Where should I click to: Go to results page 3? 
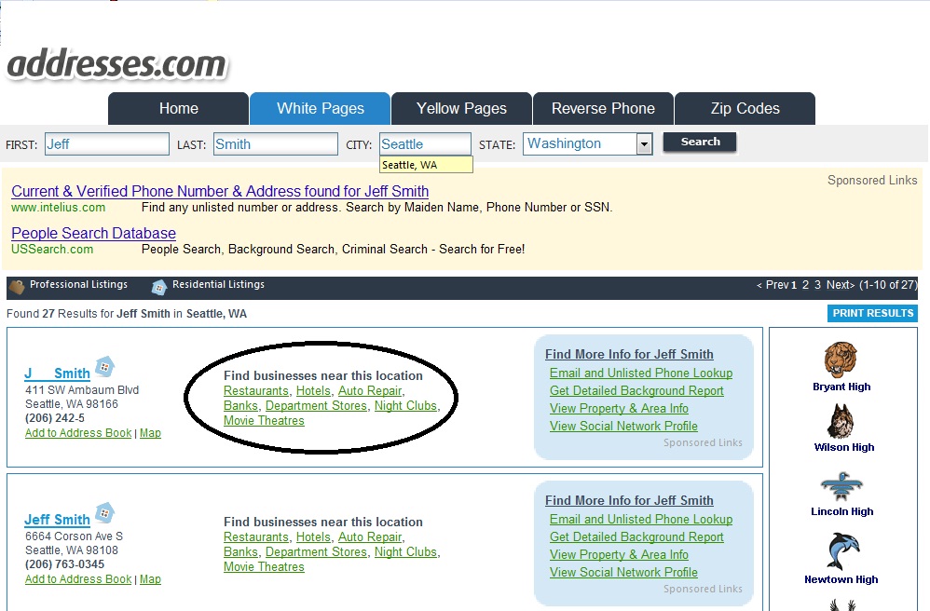[817, 285]
